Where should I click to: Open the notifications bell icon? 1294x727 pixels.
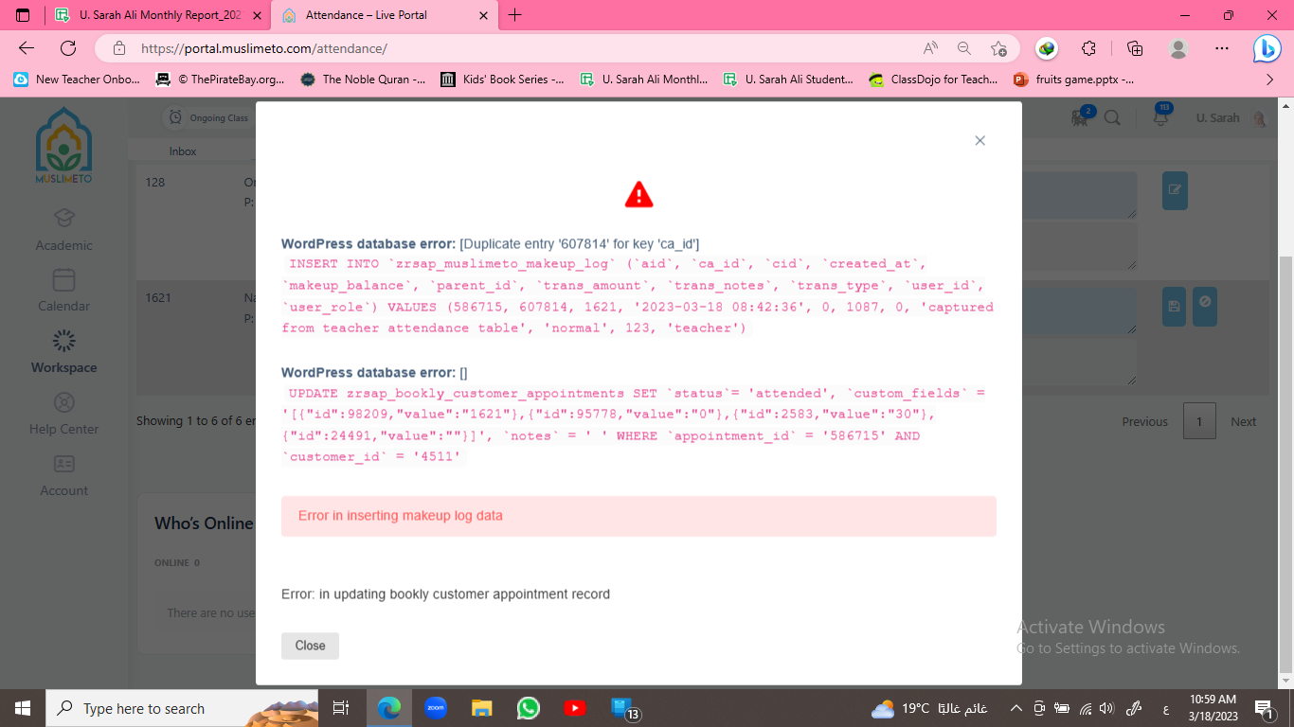coord(1160,117)
